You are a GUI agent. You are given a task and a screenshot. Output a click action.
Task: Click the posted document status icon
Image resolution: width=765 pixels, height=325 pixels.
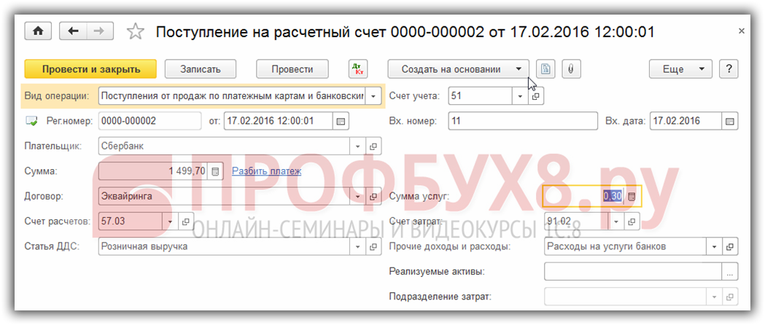pos(31,121)
